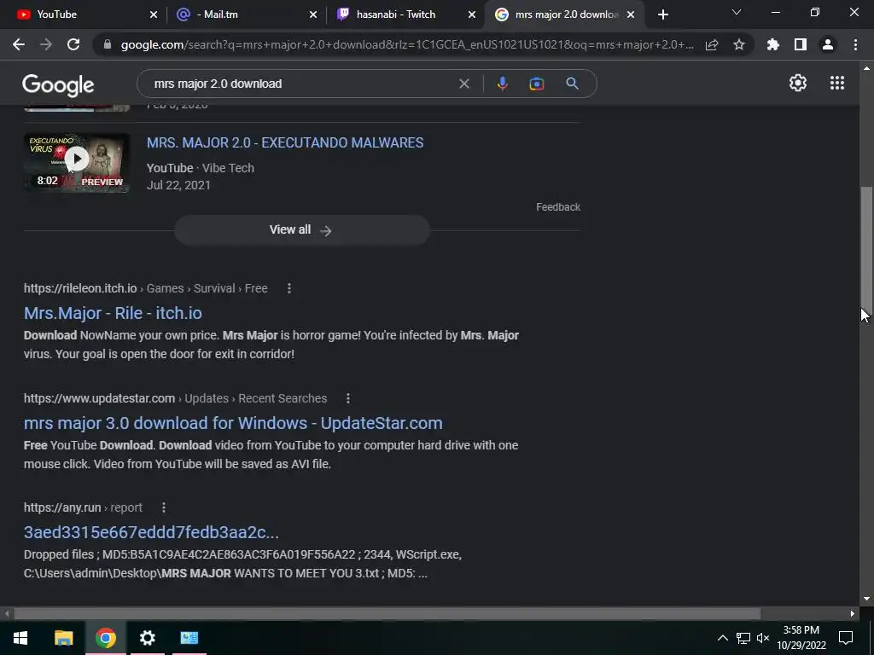The image size is (874, 655).
Task: Click the horizontal scrollbar thumb
Action: (387, 613)
